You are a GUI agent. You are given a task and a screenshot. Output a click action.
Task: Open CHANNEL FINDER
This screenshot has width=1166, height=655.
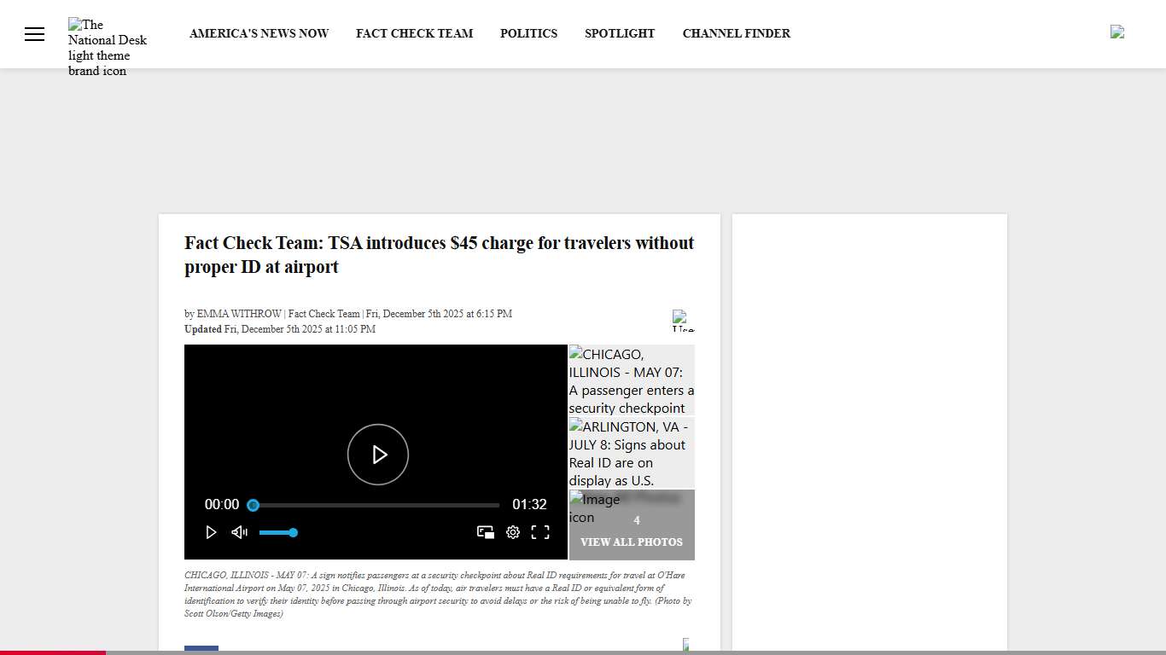point(736,33)
